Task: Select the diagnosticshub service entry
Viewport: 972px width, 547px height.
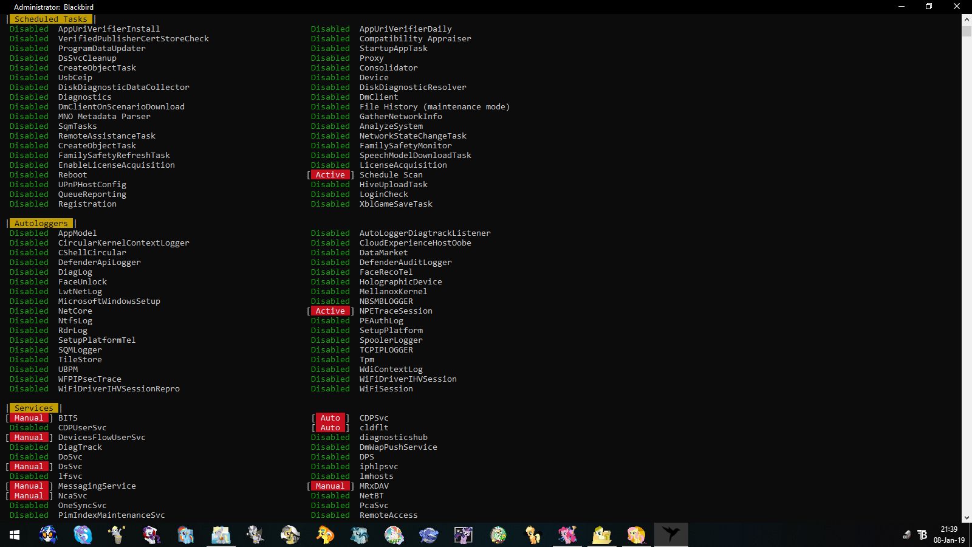Action: click(x=394, y=437)
